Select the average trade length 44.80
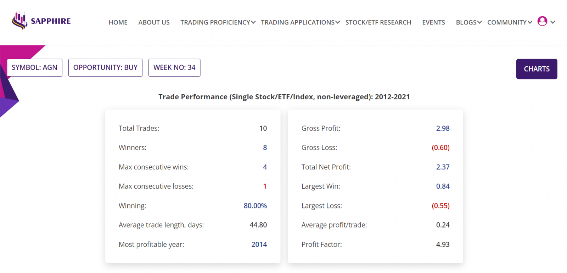 click(x=258, y=225)
